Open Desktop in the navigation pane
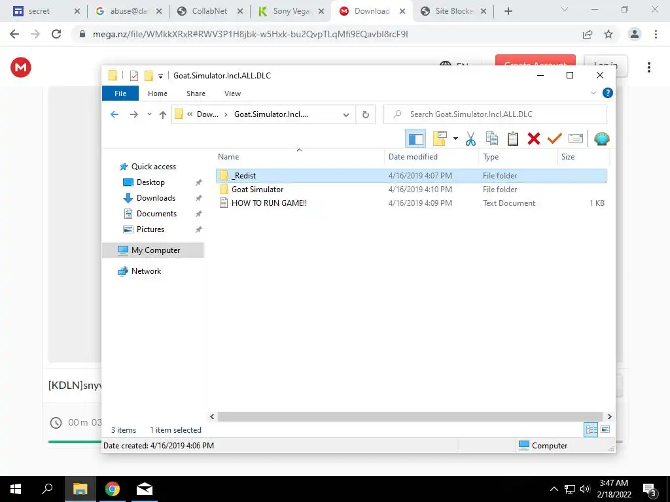The image size is (670, 502). click(150, 182)
